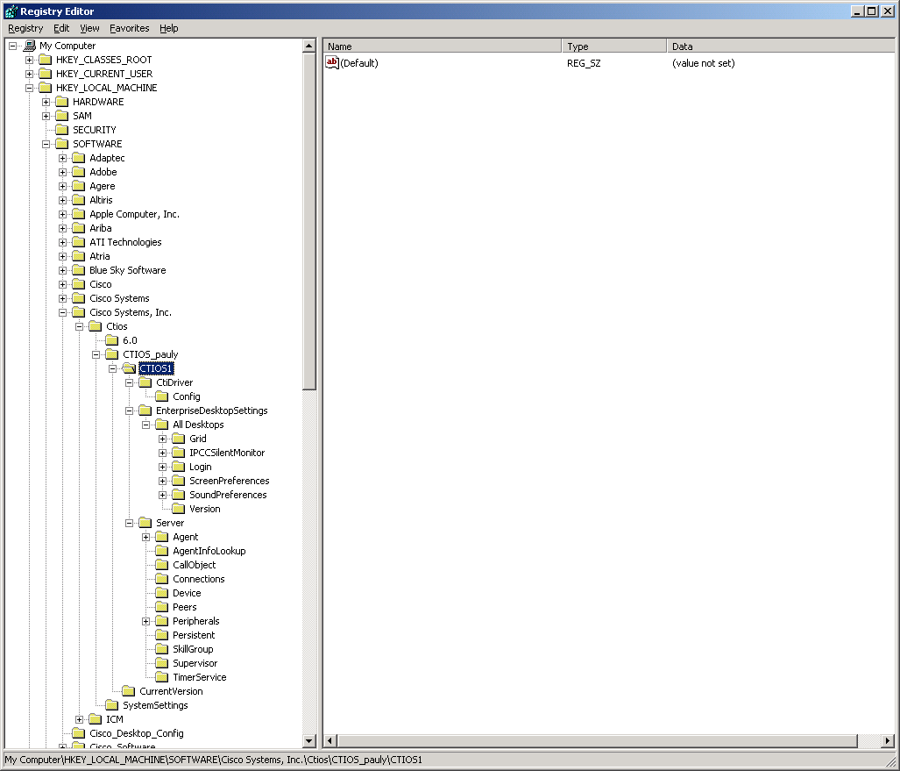The height and width of the screenshot is (771, 900).
Task: Expand the Cisco Systems key
Action: click(62, 299)
